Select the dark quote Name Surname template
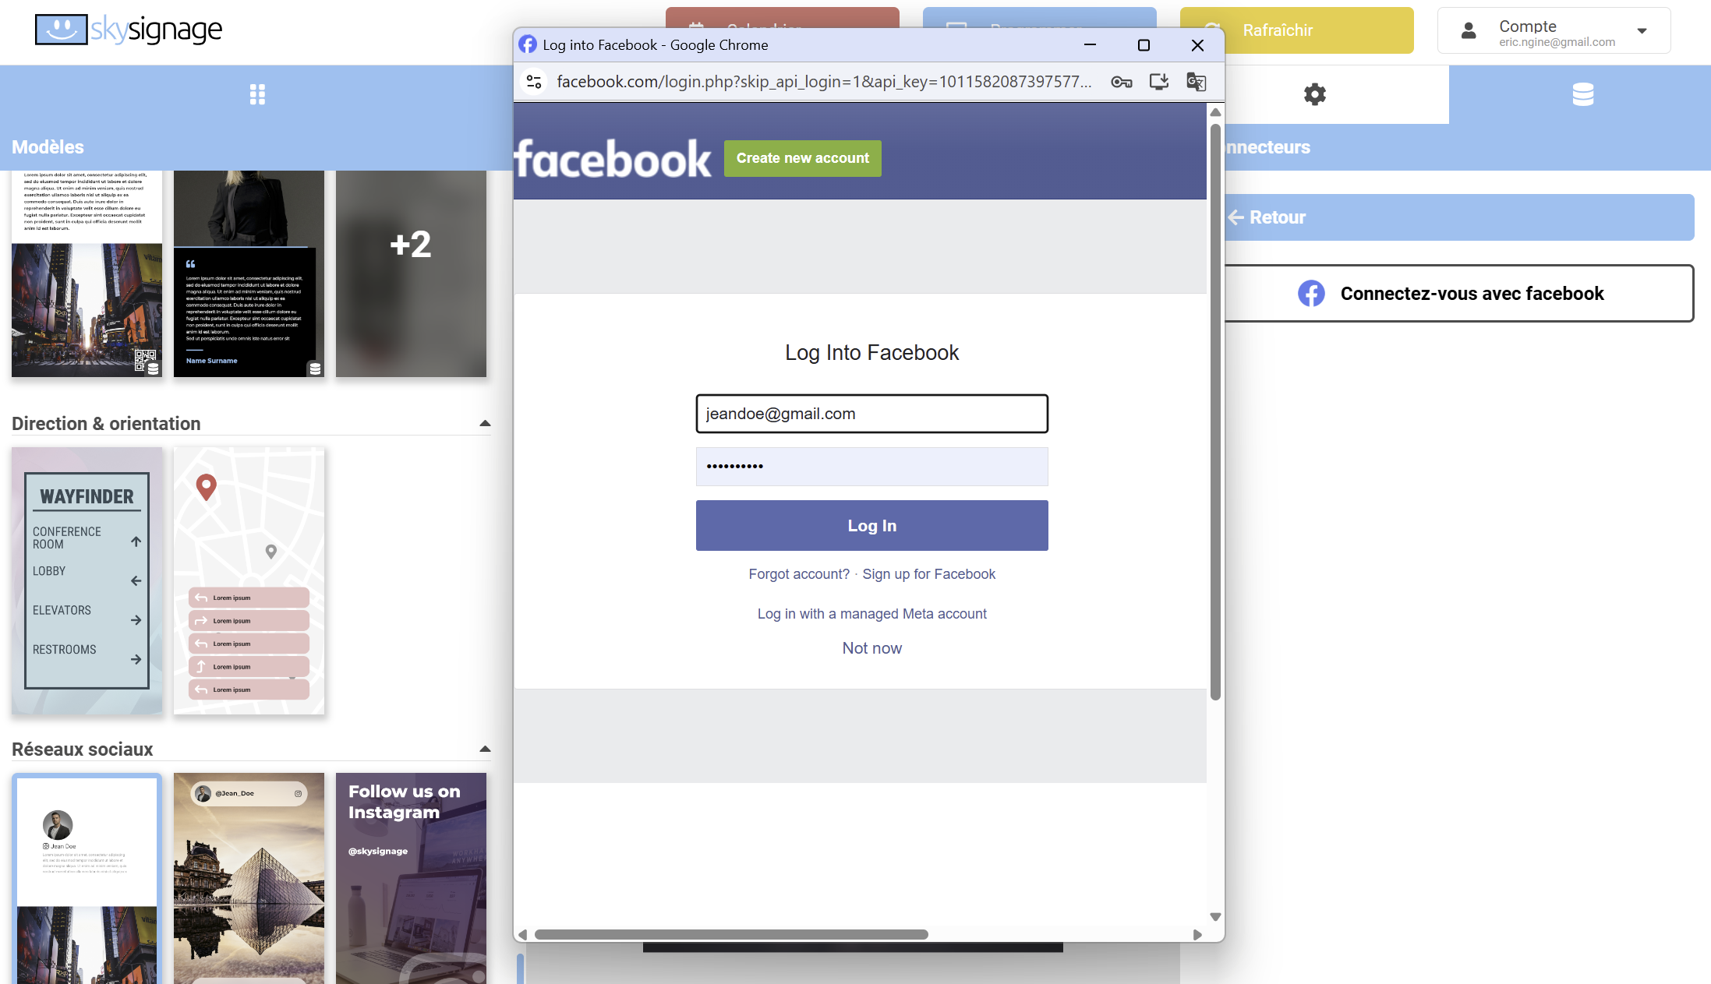The width and height of the screenshot is (1711, 984). tap(249, 273)
